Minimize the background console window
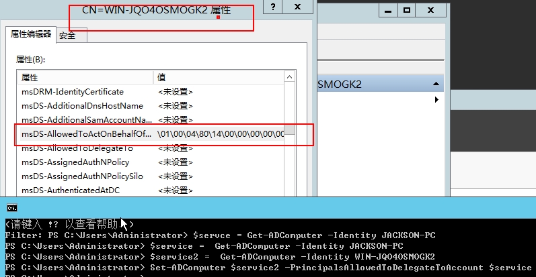This screenshot has height=277, width=536. [388, 11]
